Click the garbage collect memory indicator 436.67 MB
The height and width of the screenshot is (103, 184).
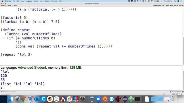pos(175,94)
